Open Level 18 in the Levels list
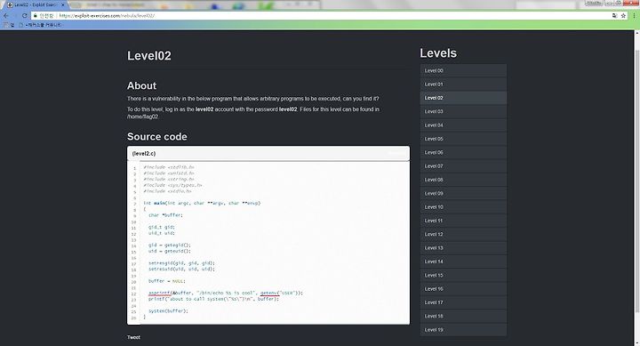The image size is (640, 346). point(463,316)
